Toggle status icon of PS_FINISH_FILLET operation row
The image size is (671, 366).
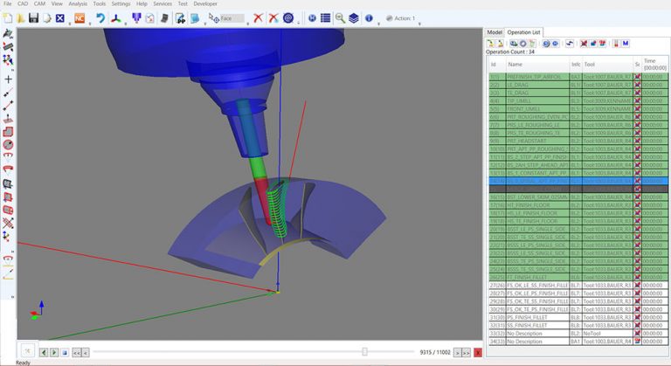click(638, 317)
